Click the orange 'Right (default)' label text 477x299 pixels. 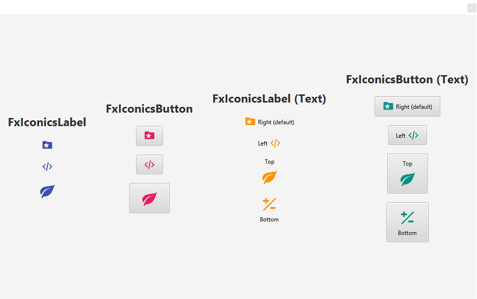(276, 122)
